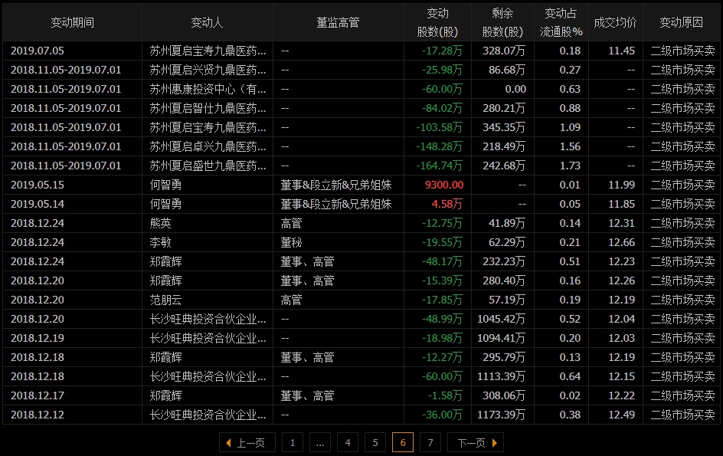Click the 1045.42万 remaining shares value

(501, 319)
